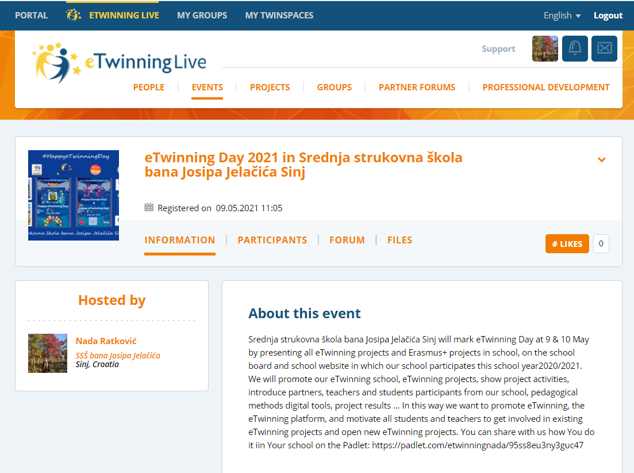634x473 pixels.
Task: Click host photo in Hosted by panel
Action: click(x=48, y=353)
